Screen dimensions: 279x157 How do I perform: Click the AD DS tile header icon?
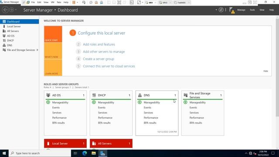(x=48, y=95)
